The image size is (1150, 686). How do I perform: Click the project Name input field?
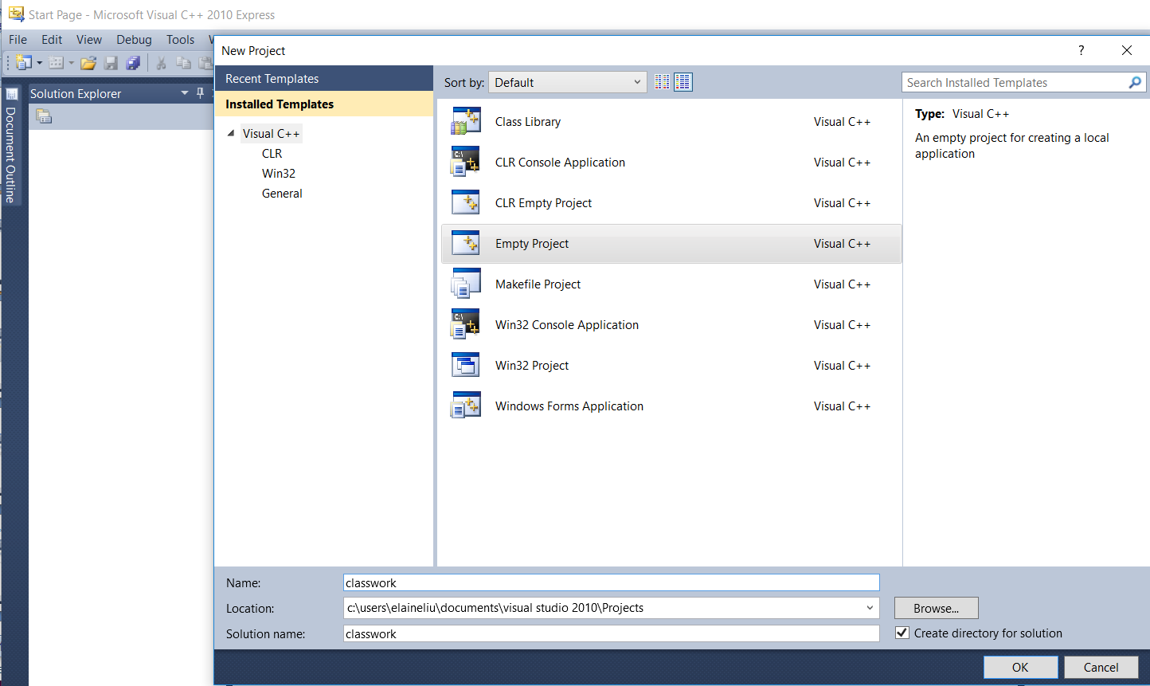[x=611, y=582]
